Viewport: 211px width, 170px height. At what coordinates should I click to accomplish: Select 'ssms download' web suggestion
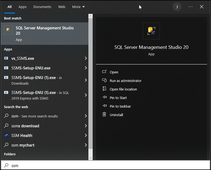point(44,126)
